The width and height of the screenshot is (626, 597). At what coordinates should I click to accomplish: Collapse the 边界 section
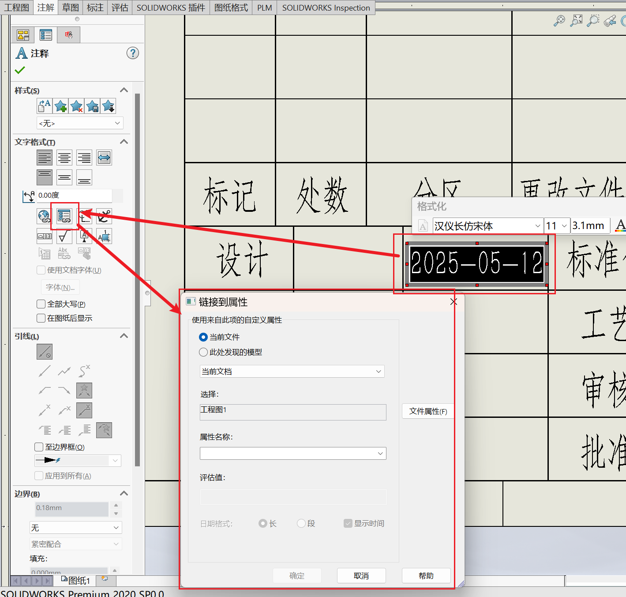pos(124,493)
